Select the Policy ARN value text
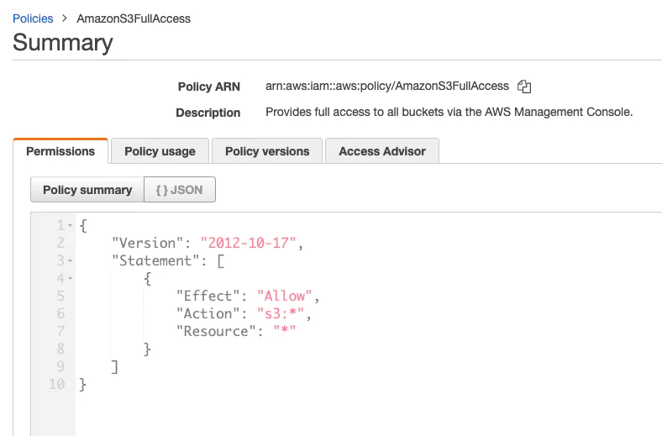This screenshot has height=436, width=662. (387, 86)
